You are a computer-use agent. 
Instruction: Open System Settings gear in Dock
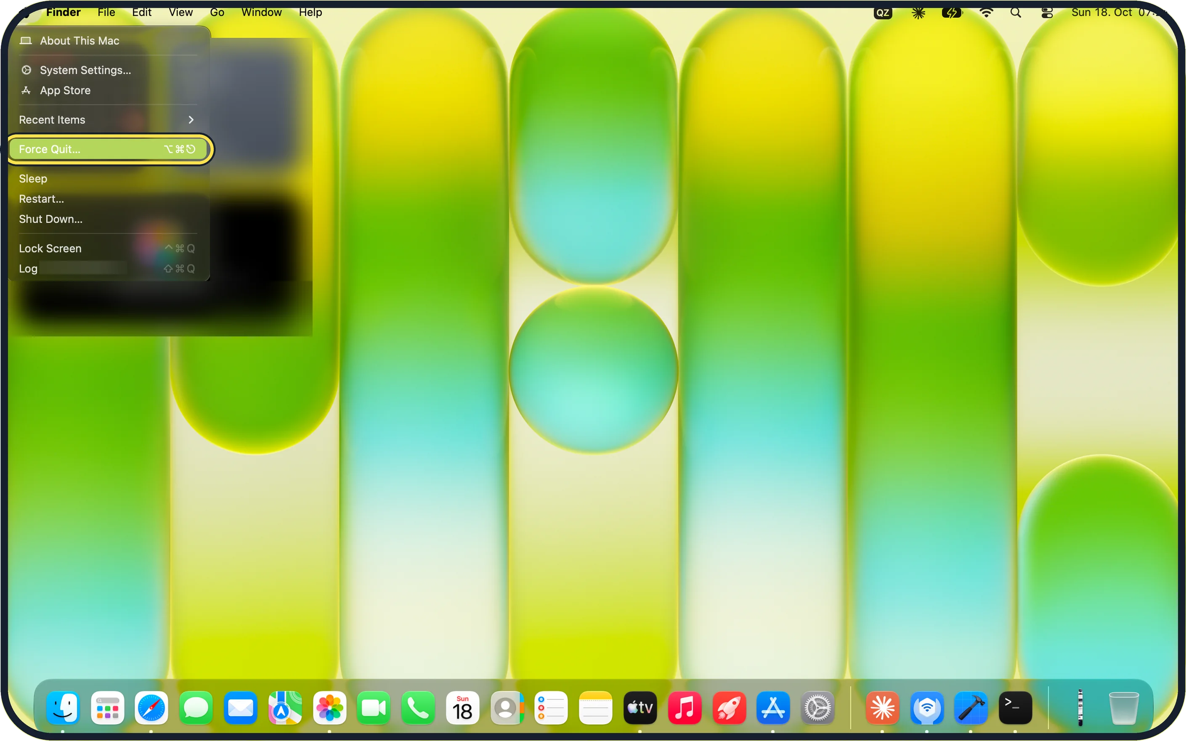coord(818,708)
